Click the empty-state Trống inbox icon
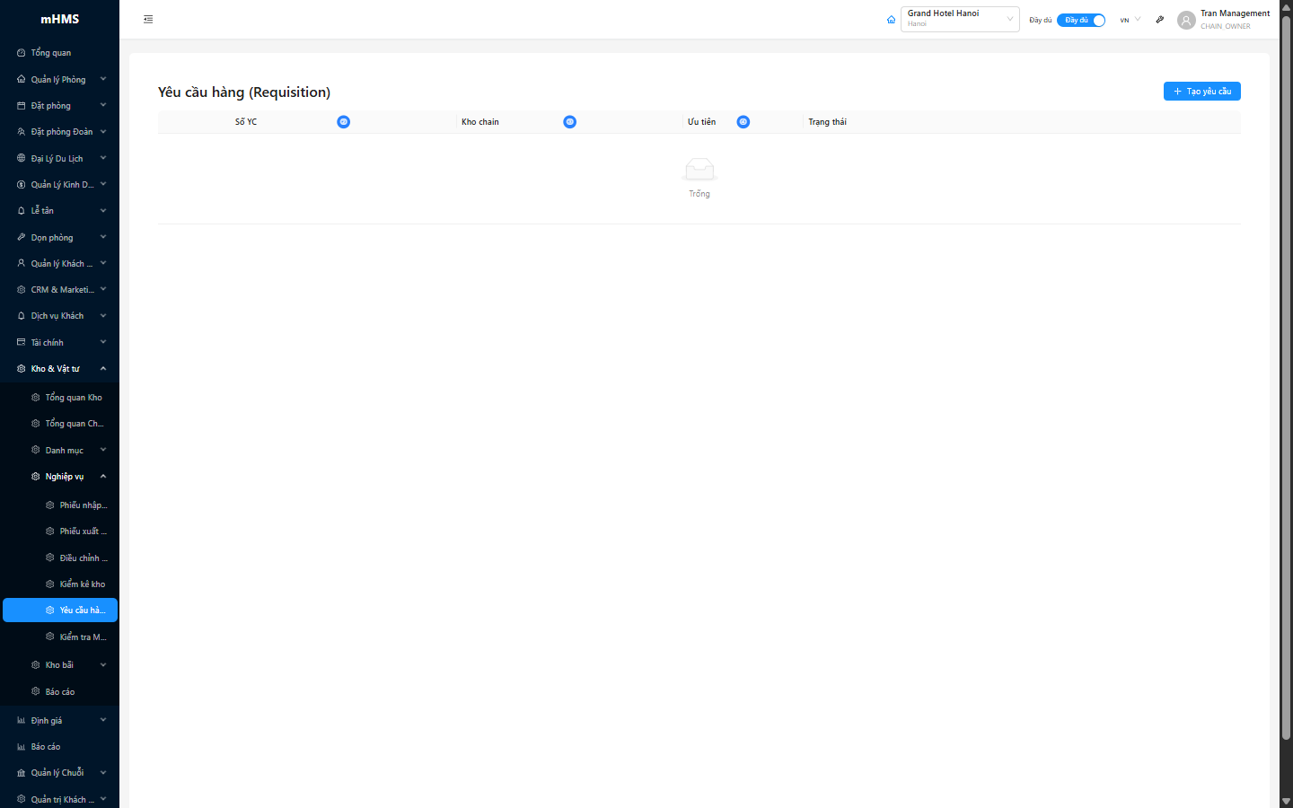This screenshot has width=1293, height=808. [x=699, y=169]
